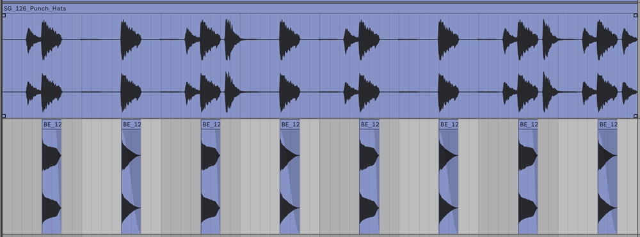This screenshot has width=640, height=237.
Task: Click the last BE_12 clip's lower waveform
Action: click(607, 208)
